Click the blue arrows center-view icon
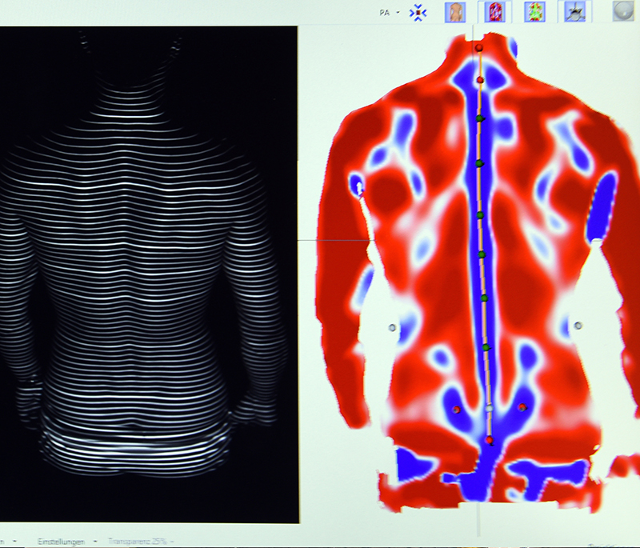The image size is (640, 548). pyautogui.click(x=418, y=13)
